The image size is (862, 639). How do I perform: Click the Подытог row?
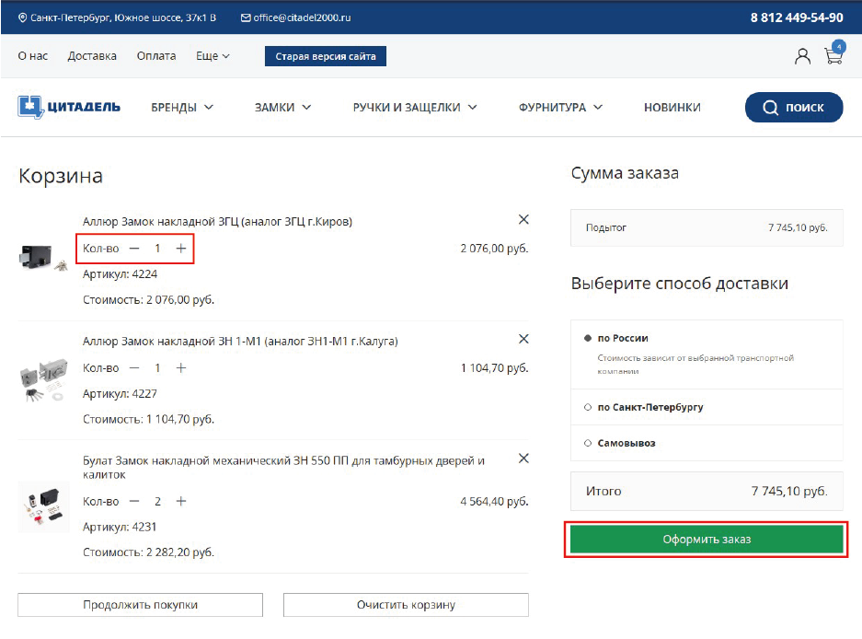tap(707, 227)
